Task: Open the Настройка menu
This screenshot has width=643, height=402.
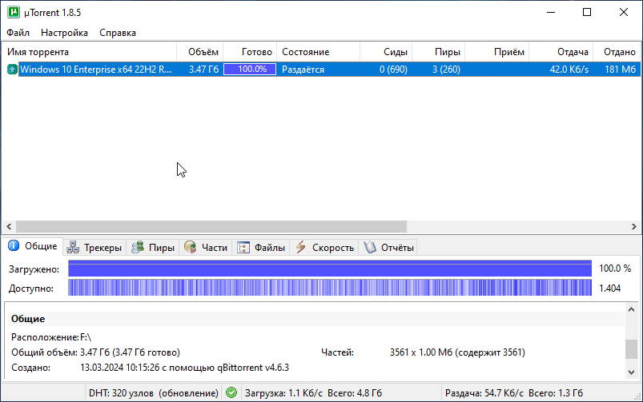Action: pyautogui.click(x=64, y=33)
